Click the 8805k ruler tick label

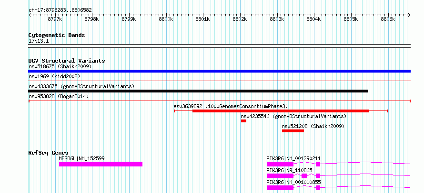point(351,19)
